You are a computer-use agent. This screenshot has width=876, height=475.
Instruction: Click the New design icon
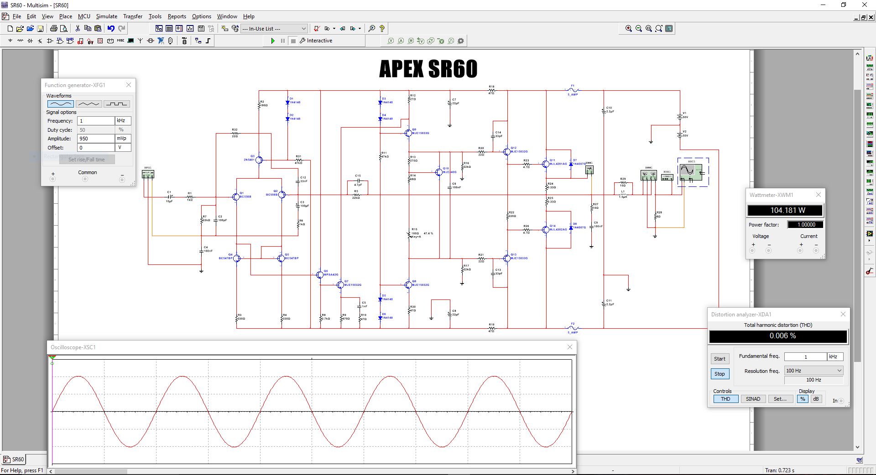tap(10, 28)
